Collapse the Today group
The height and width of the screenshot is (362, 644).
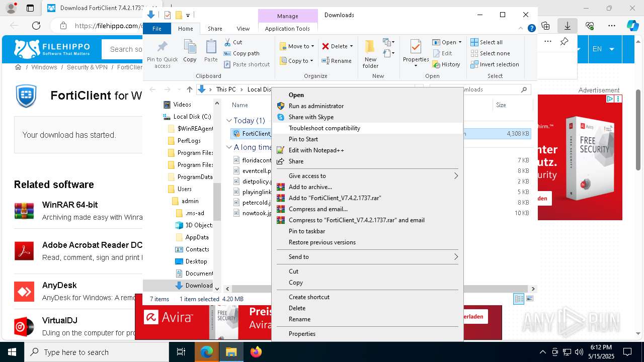tap(229, 121)
